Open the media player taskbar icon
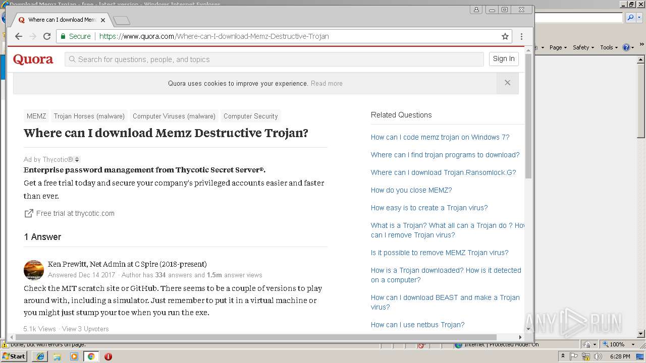The width and height of the screenshot is (646, 363). point(74,356)
